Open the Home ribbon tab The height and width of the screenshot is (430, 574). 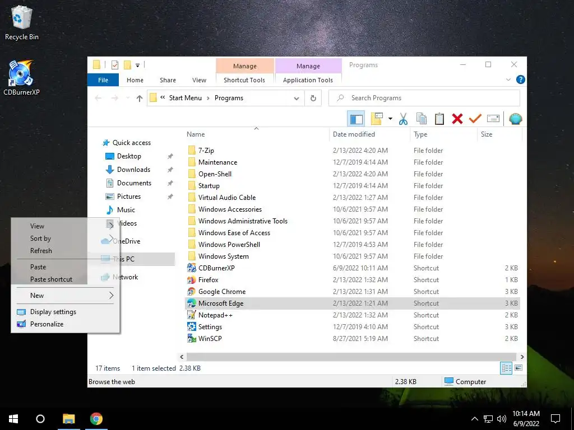[x=135, y=80]
